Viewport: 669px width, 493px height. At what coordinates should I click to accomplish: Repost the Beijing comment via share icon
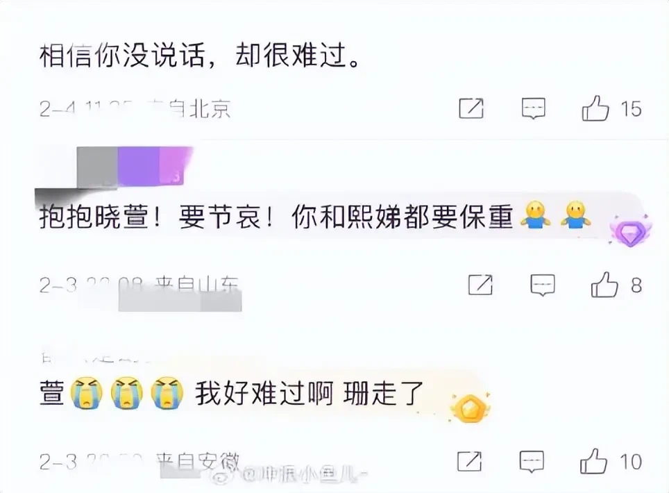(471, 108)
